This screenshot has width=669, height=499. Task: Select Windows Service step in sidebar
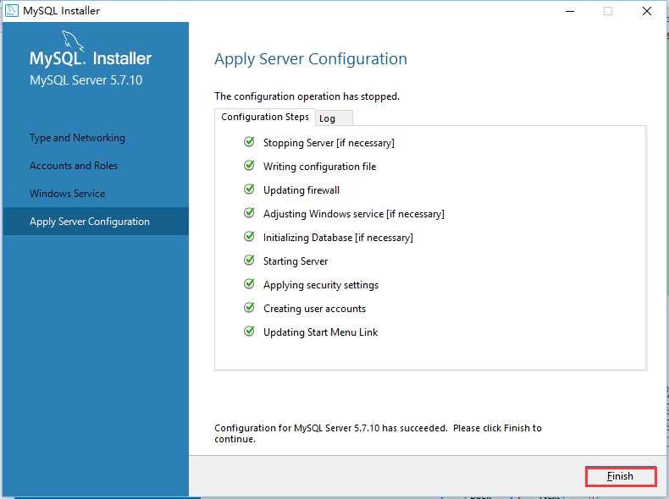[x=68, y=194]
